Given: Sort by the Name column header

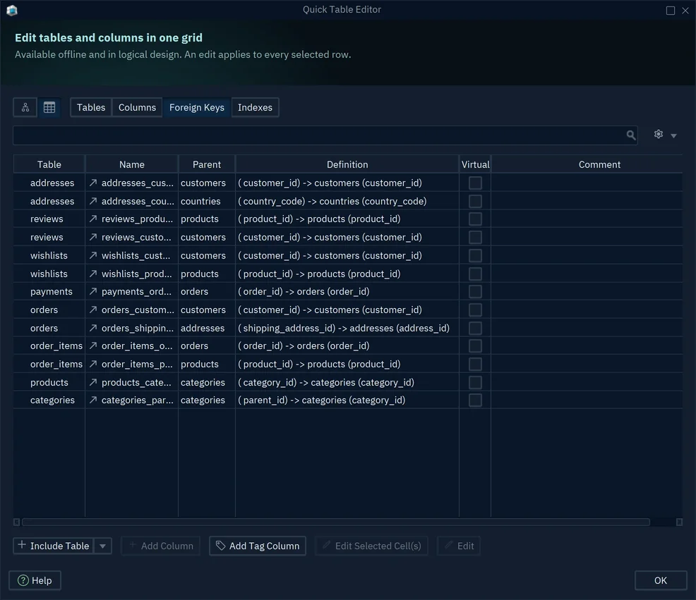Looking at the screenshot, I should [132, 164].
